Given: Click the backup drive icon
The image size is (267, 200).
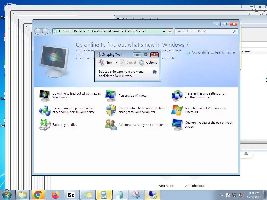Looking at the screenshot, I should pos(45,125).
